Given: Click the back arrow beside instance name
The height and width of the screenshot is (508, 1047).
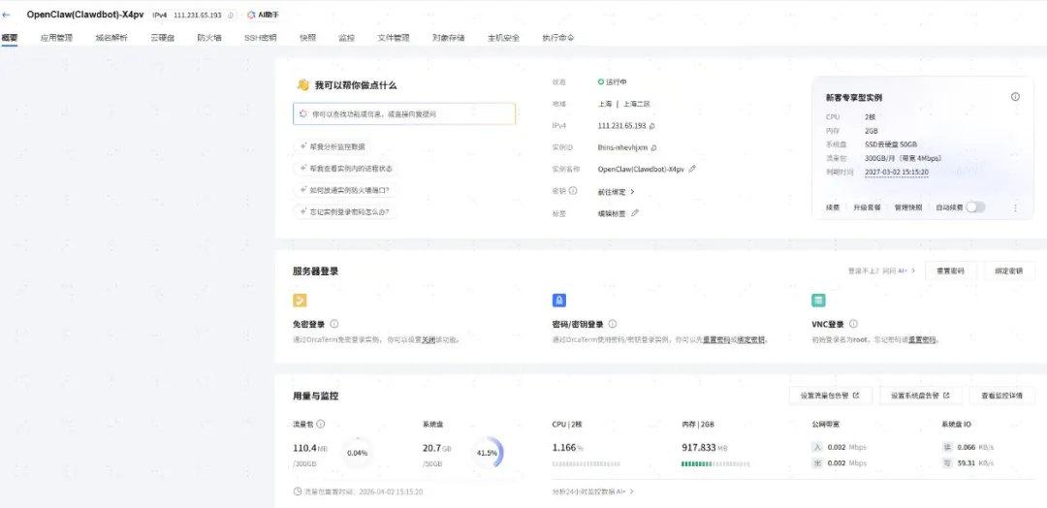Looking at the screenshot, I should pyautogui.click(x=7, y=15).
